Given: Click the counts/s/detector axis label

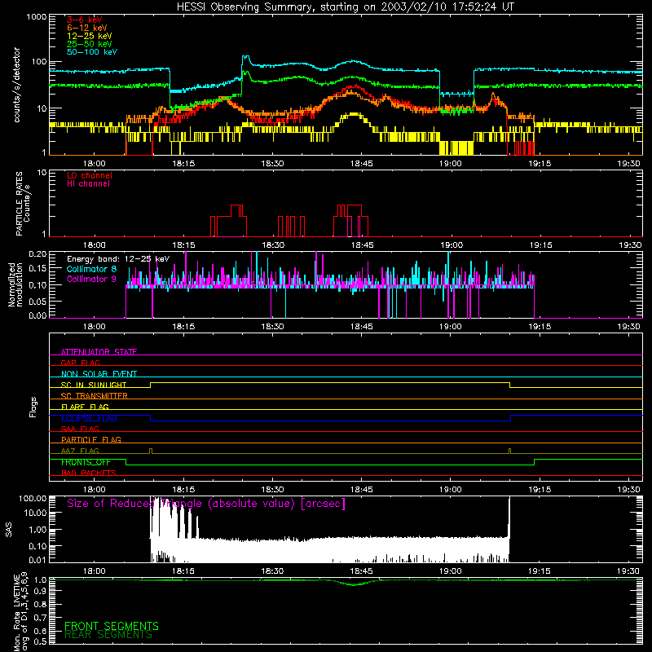Looking at the screenshot, I should pos(17,85).
